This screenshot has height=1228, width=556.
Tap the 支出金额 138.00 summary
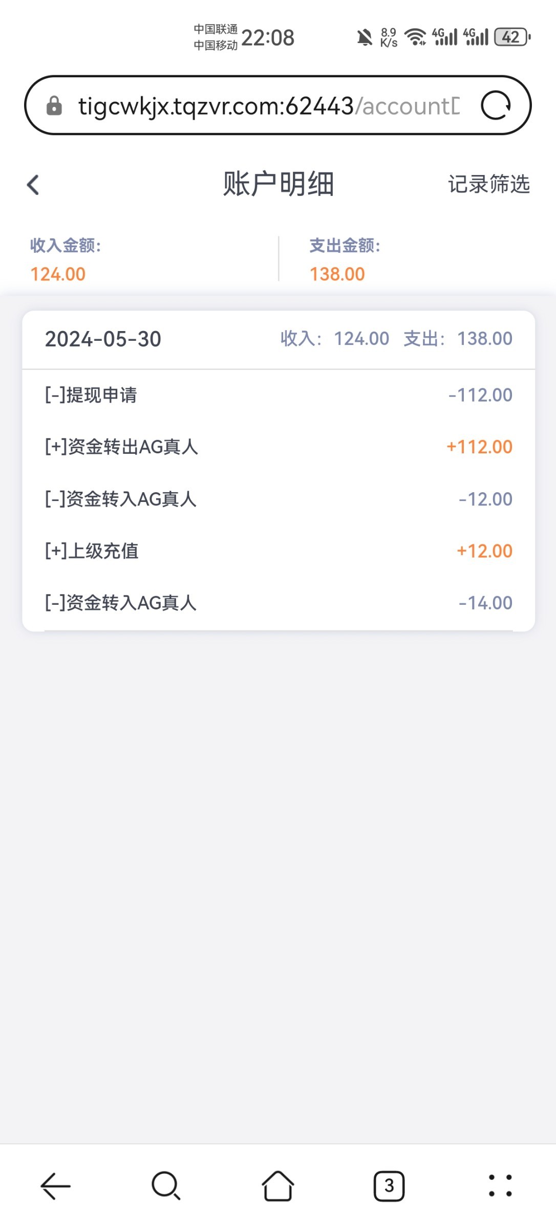coord(344,260)
